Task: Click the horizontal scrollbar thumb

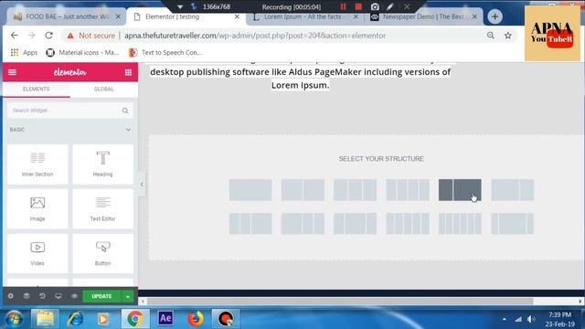Action: pos(340,301)
